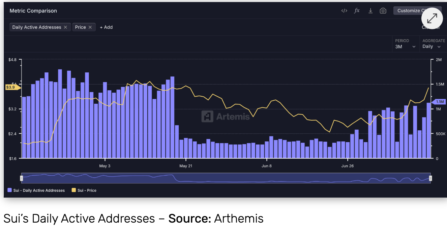The height and width of the screenshot is (229, 447).
Task: Click the download chart icon
Action: [370, 11]
